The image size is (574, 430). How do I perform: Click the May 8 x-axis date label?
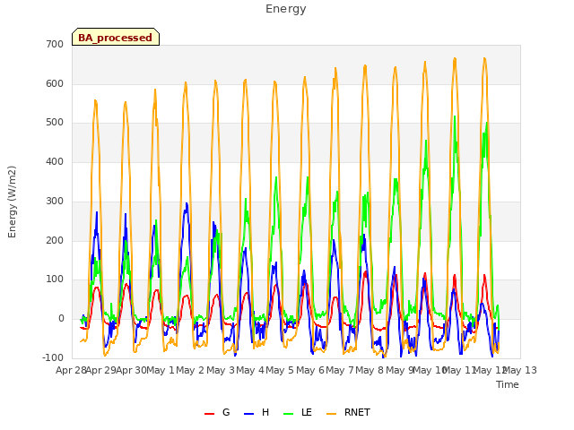(x=370, y=370)
